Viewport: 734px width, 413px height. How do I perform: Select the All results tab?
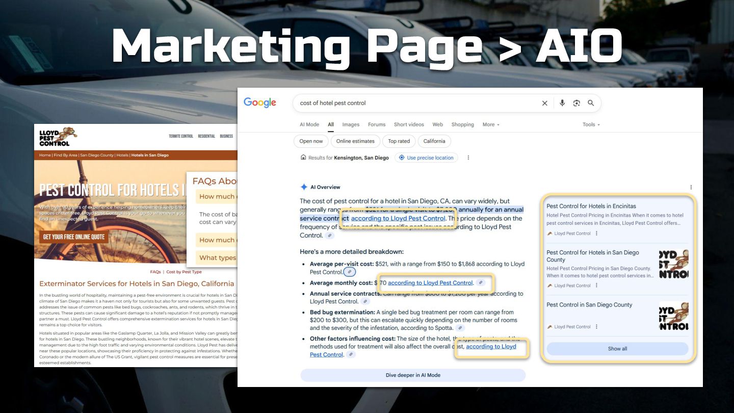coord(331,124)
